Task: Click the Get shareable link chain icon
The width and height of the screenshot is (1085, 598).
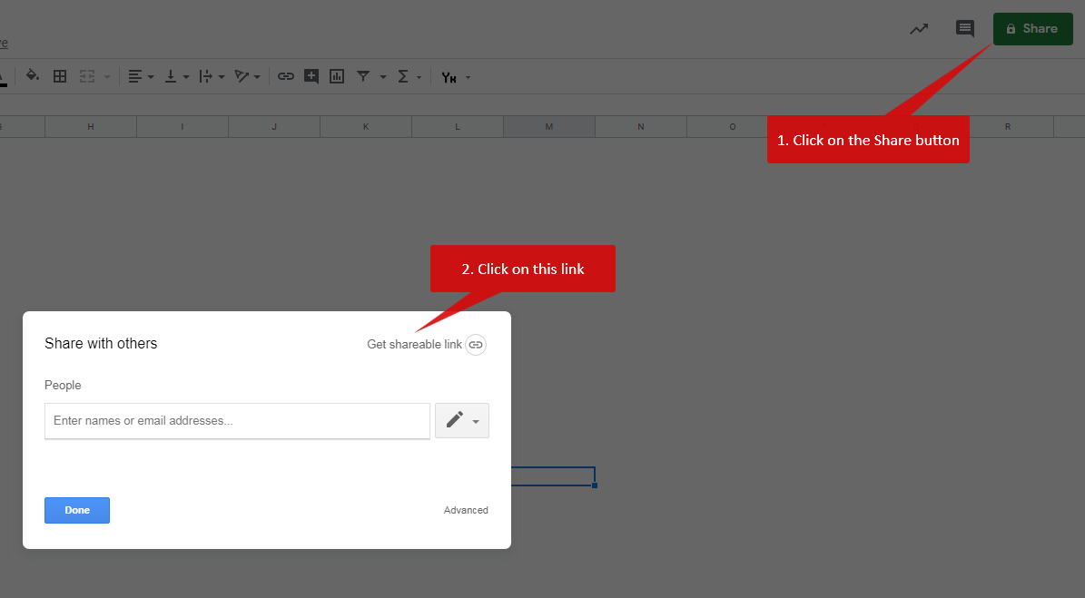Action: click(476, 344)
